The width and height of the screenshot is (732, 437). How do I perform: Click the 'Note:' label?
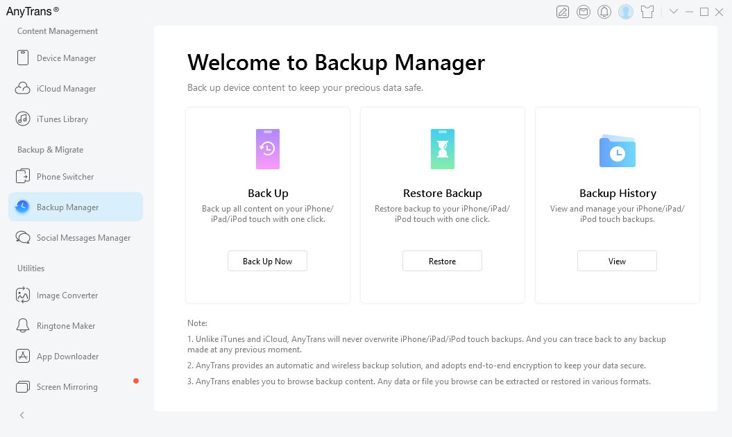pyautogui.click(x=197, y=323)
